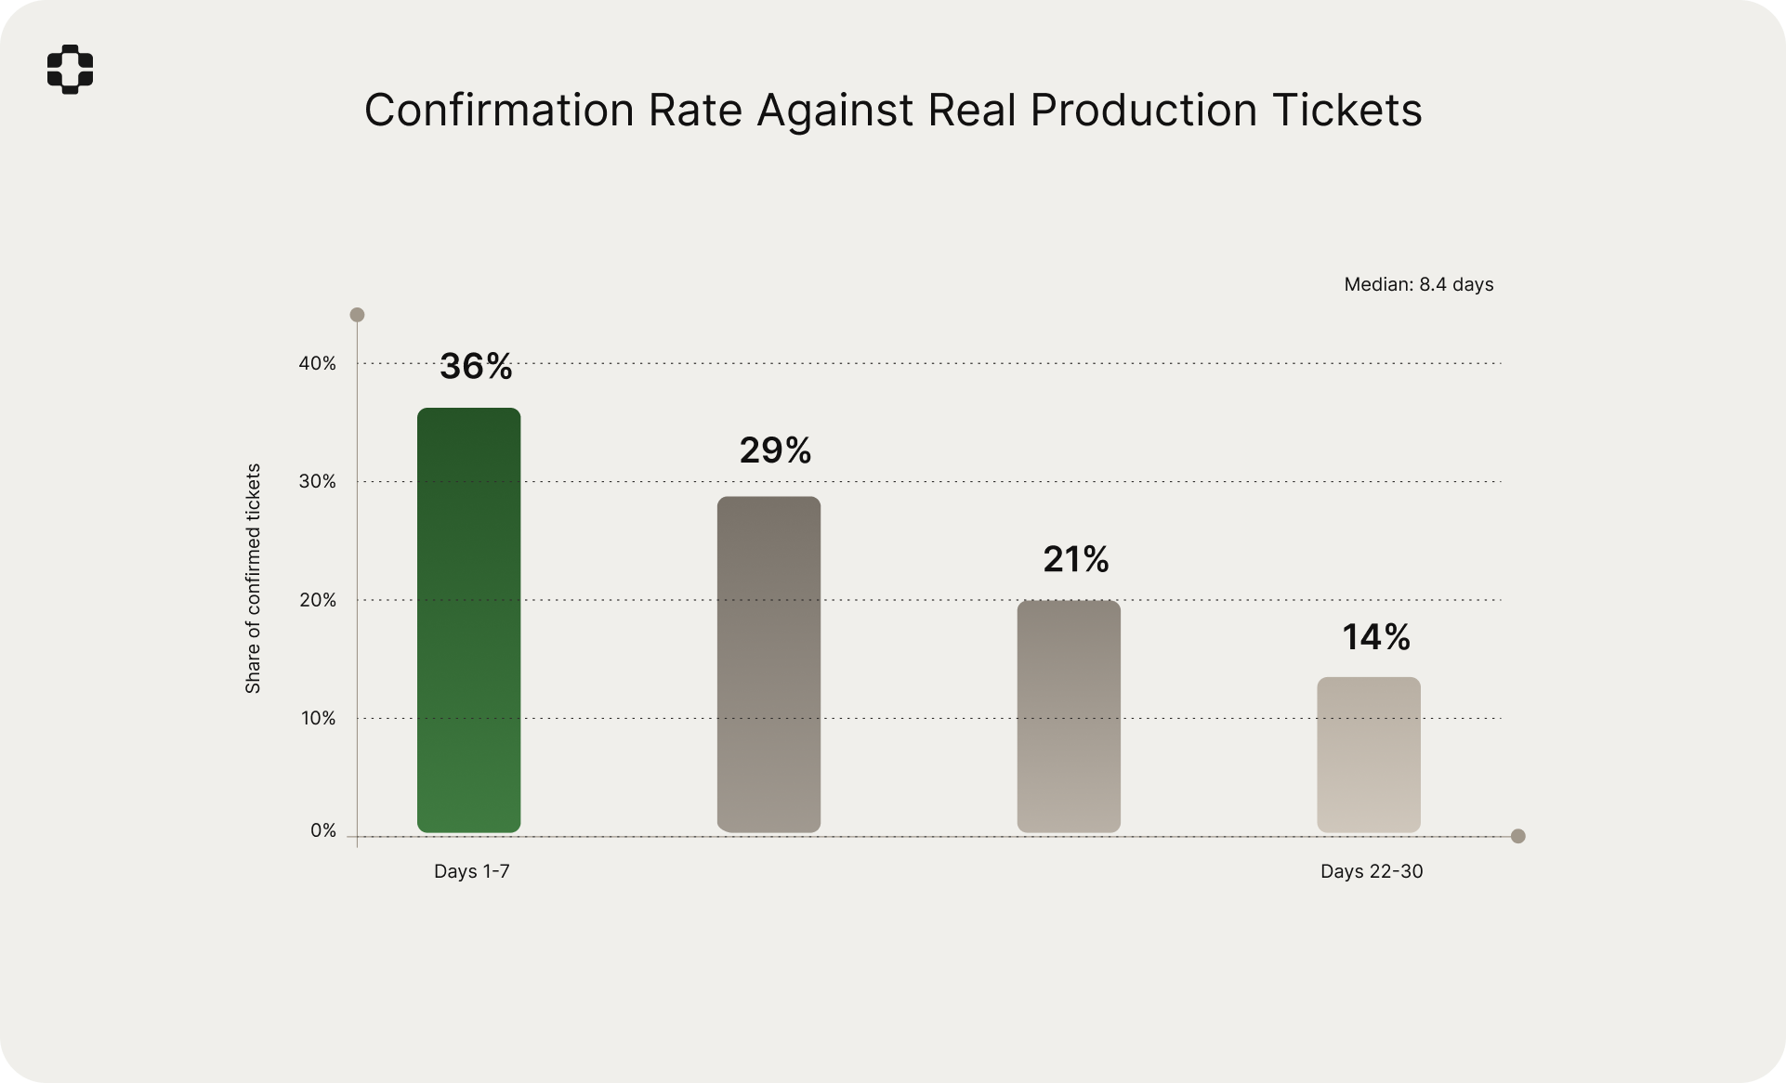
Task: Select the green 36% bar
Action: pyautogui.click(x=468, y=620)
